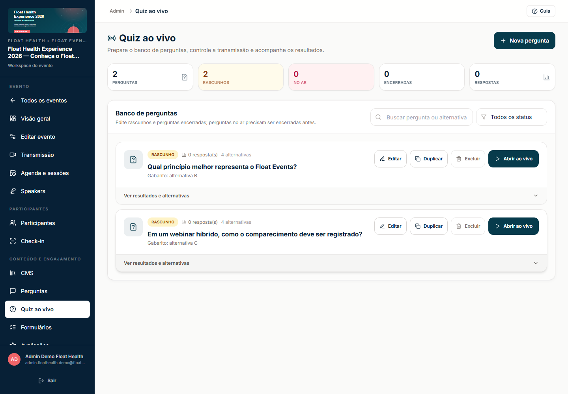Screen dimensions: 568x394
Task: Click the Rascunhos stat card
Action: 241,77
